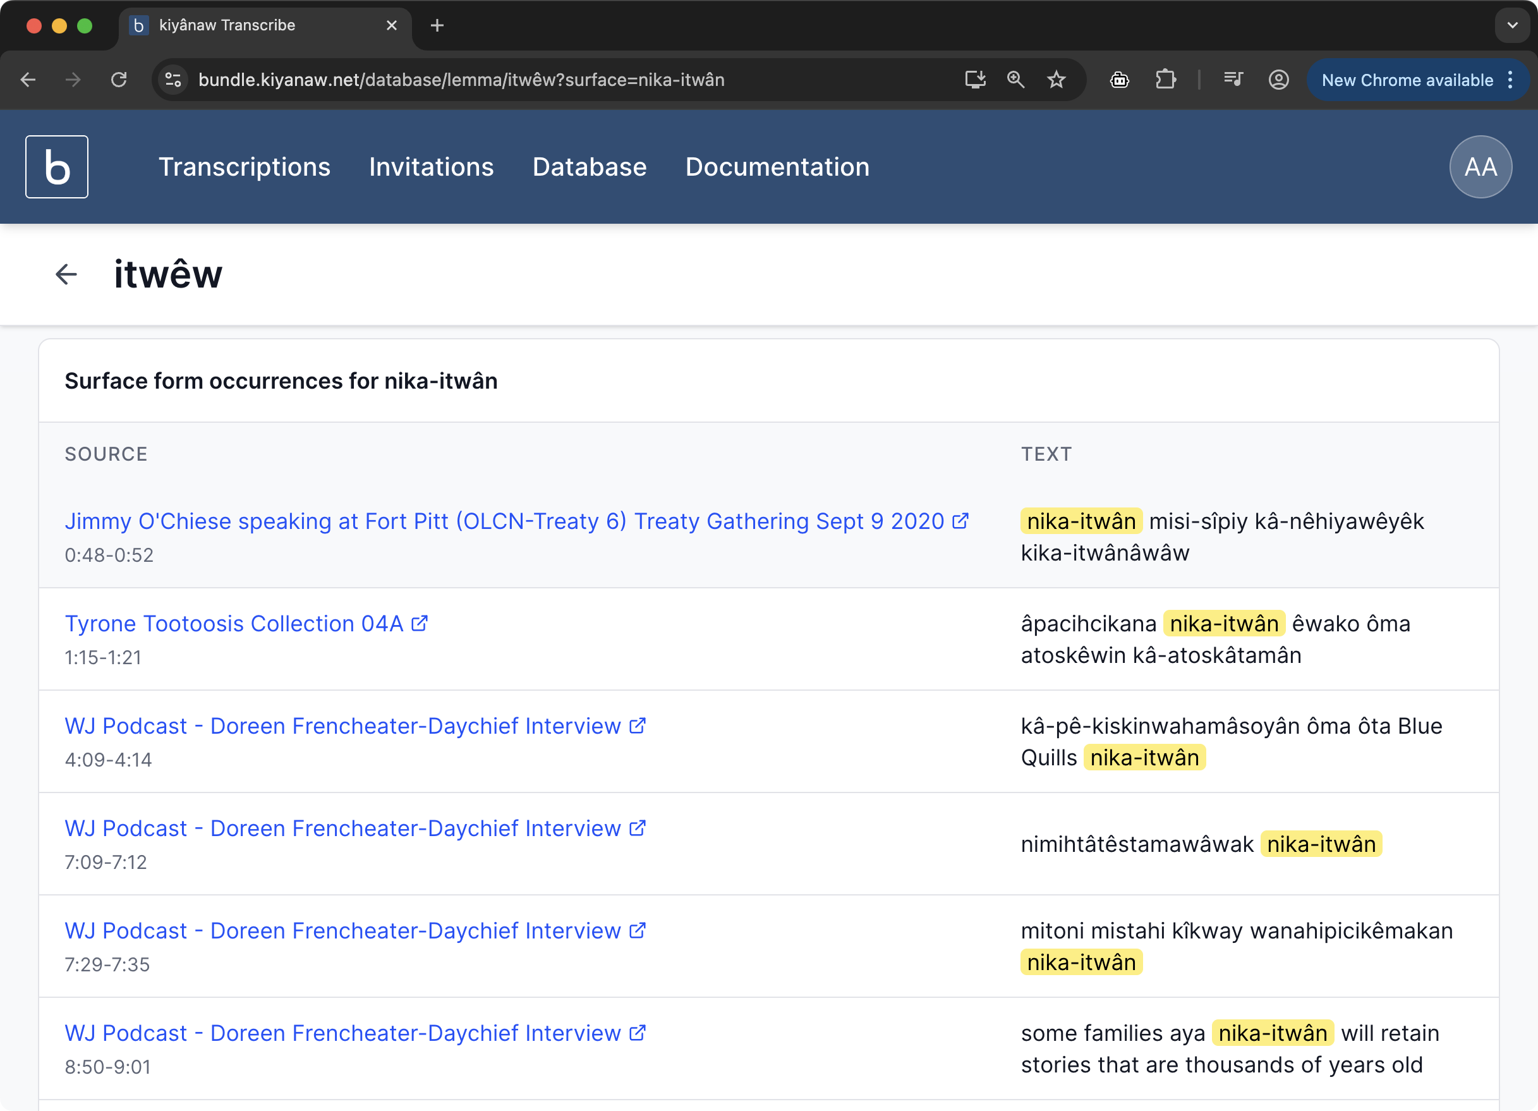This screenshot has width=1538, height=1111.
Task: View site information icon left of URL
Action: 173,80
